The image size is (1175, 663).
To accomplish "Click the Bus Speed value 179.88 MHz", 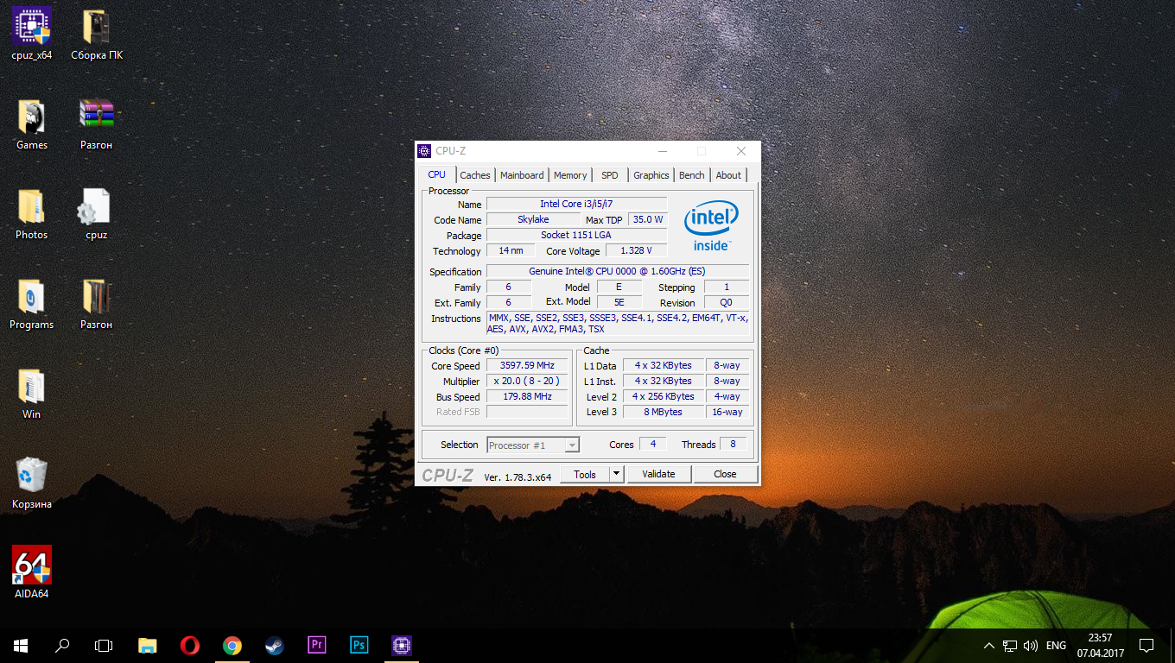I will coord(527,396).
